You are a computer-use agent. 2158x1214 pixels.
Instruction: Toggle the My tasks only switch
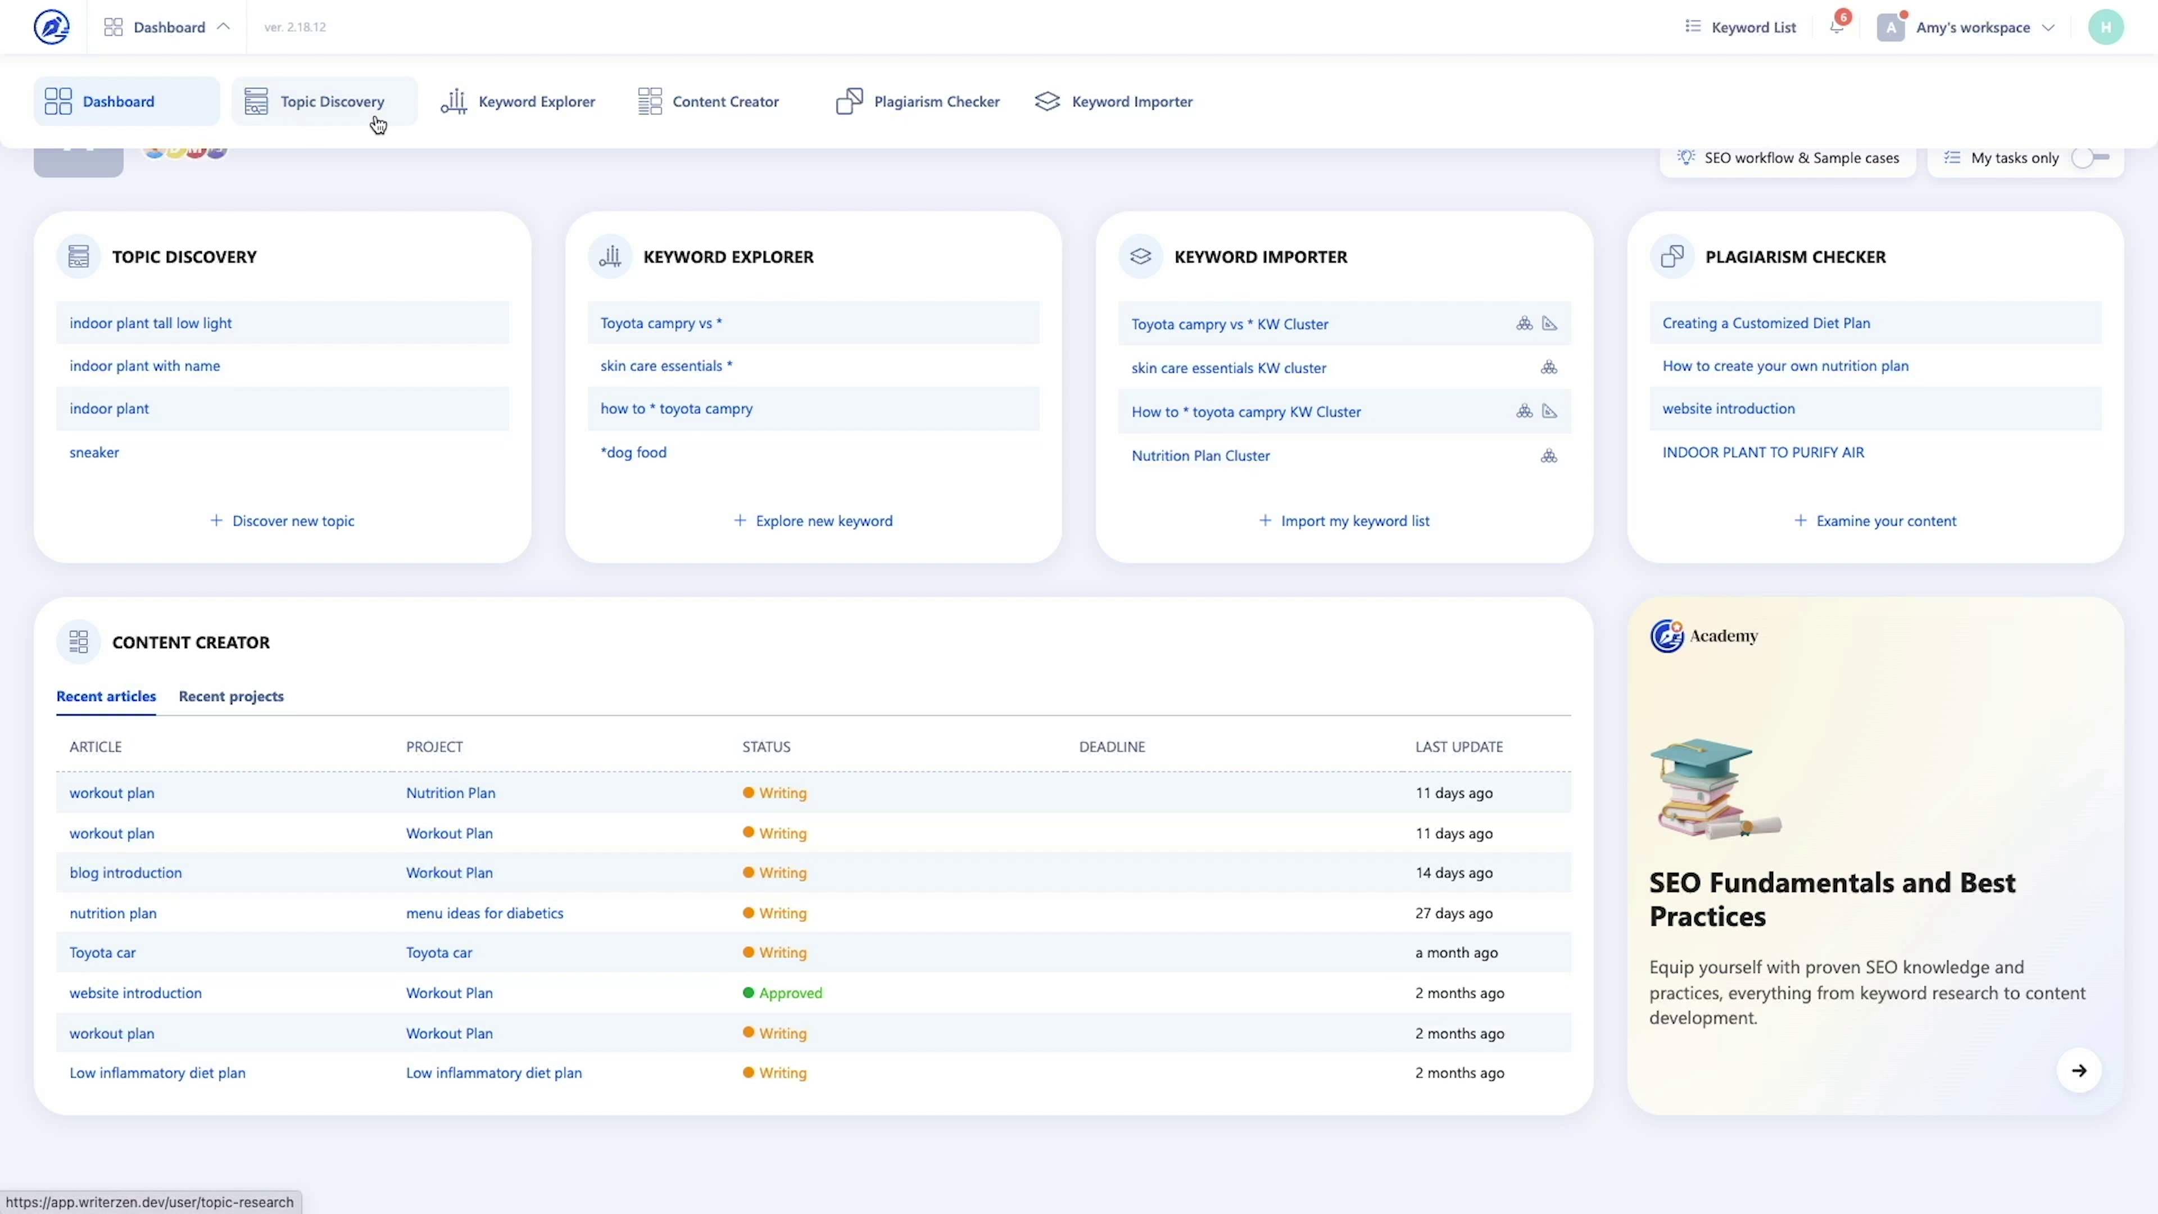2090,157
